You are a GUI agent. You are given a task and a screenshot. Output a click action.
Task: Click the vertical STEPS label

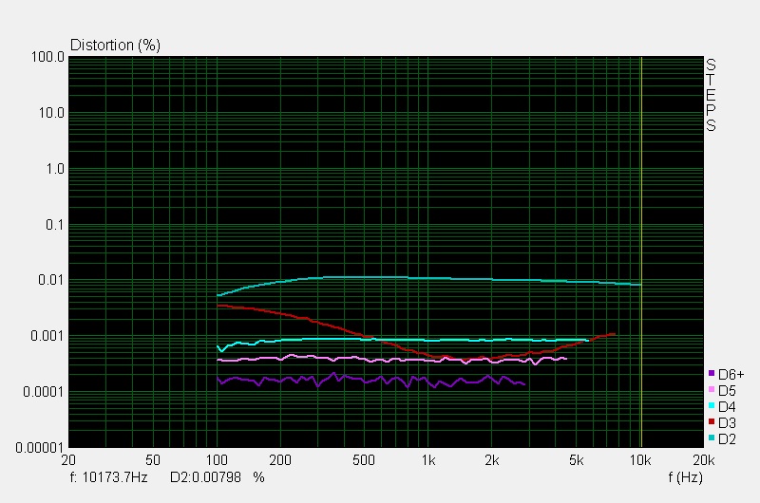[x=711, y=95]
